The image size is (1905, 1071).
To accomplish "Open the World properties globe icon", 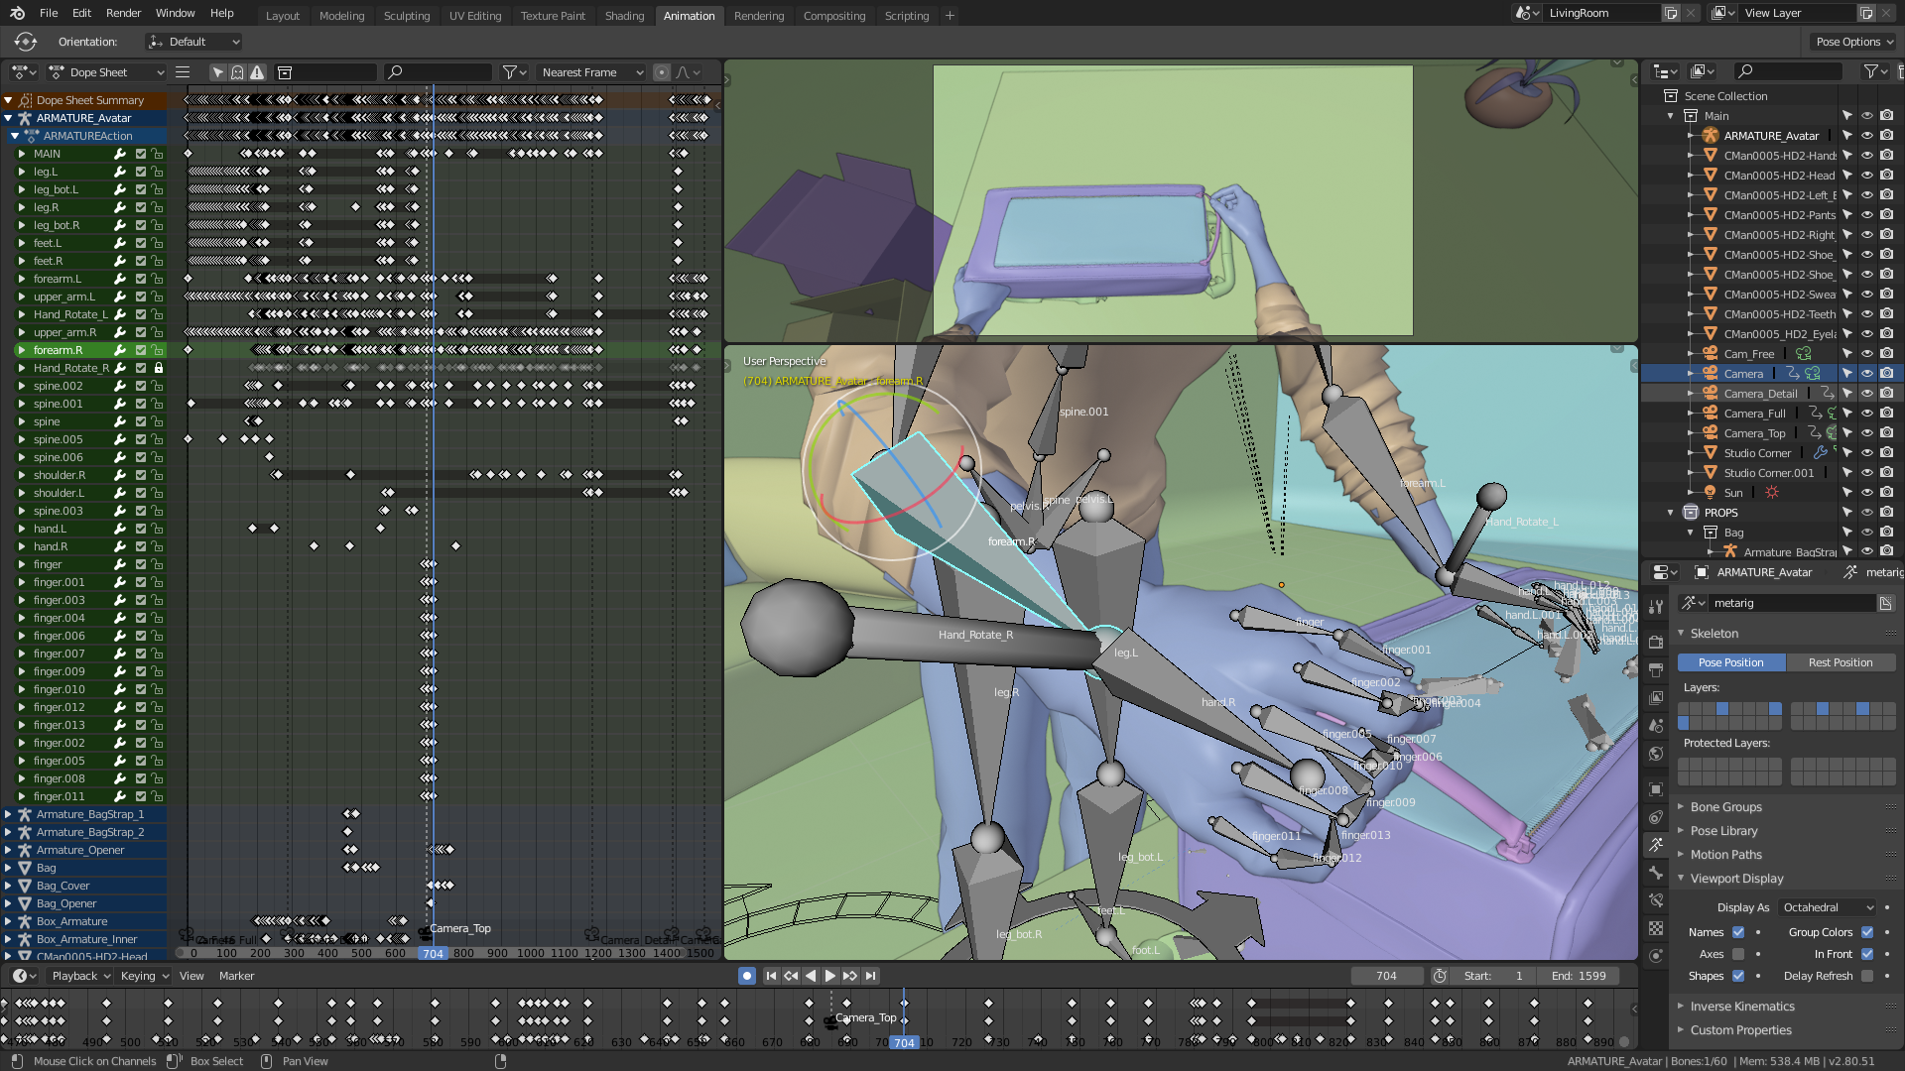I will (1656, 754).
